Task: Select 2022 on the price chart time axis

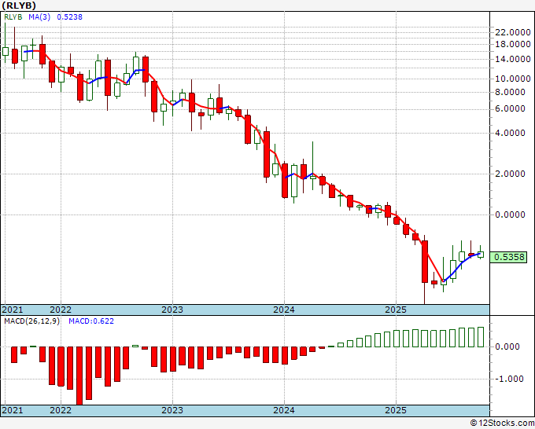Action: click(x=61, y=310)
